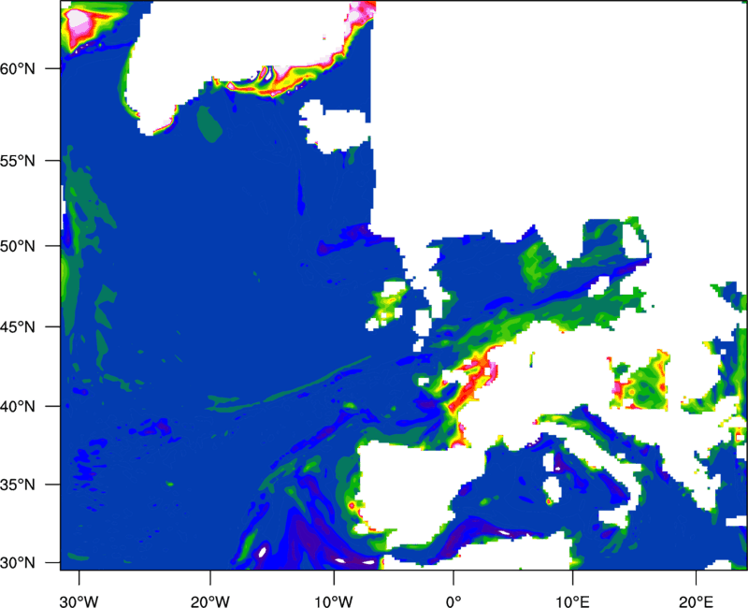Click the 20°E longitude label
The width and height of the screenshot is (748, 608).
click(696, 601)
